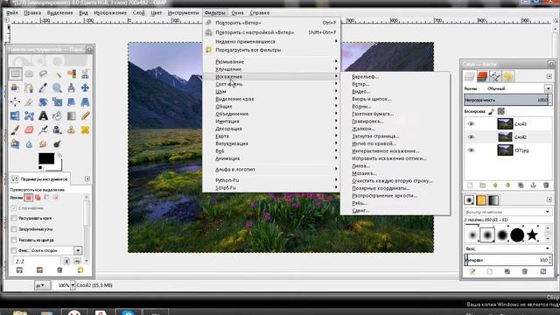Open the Layers panel tab configuration menu
560x315 pixels.
coord(549,76)
